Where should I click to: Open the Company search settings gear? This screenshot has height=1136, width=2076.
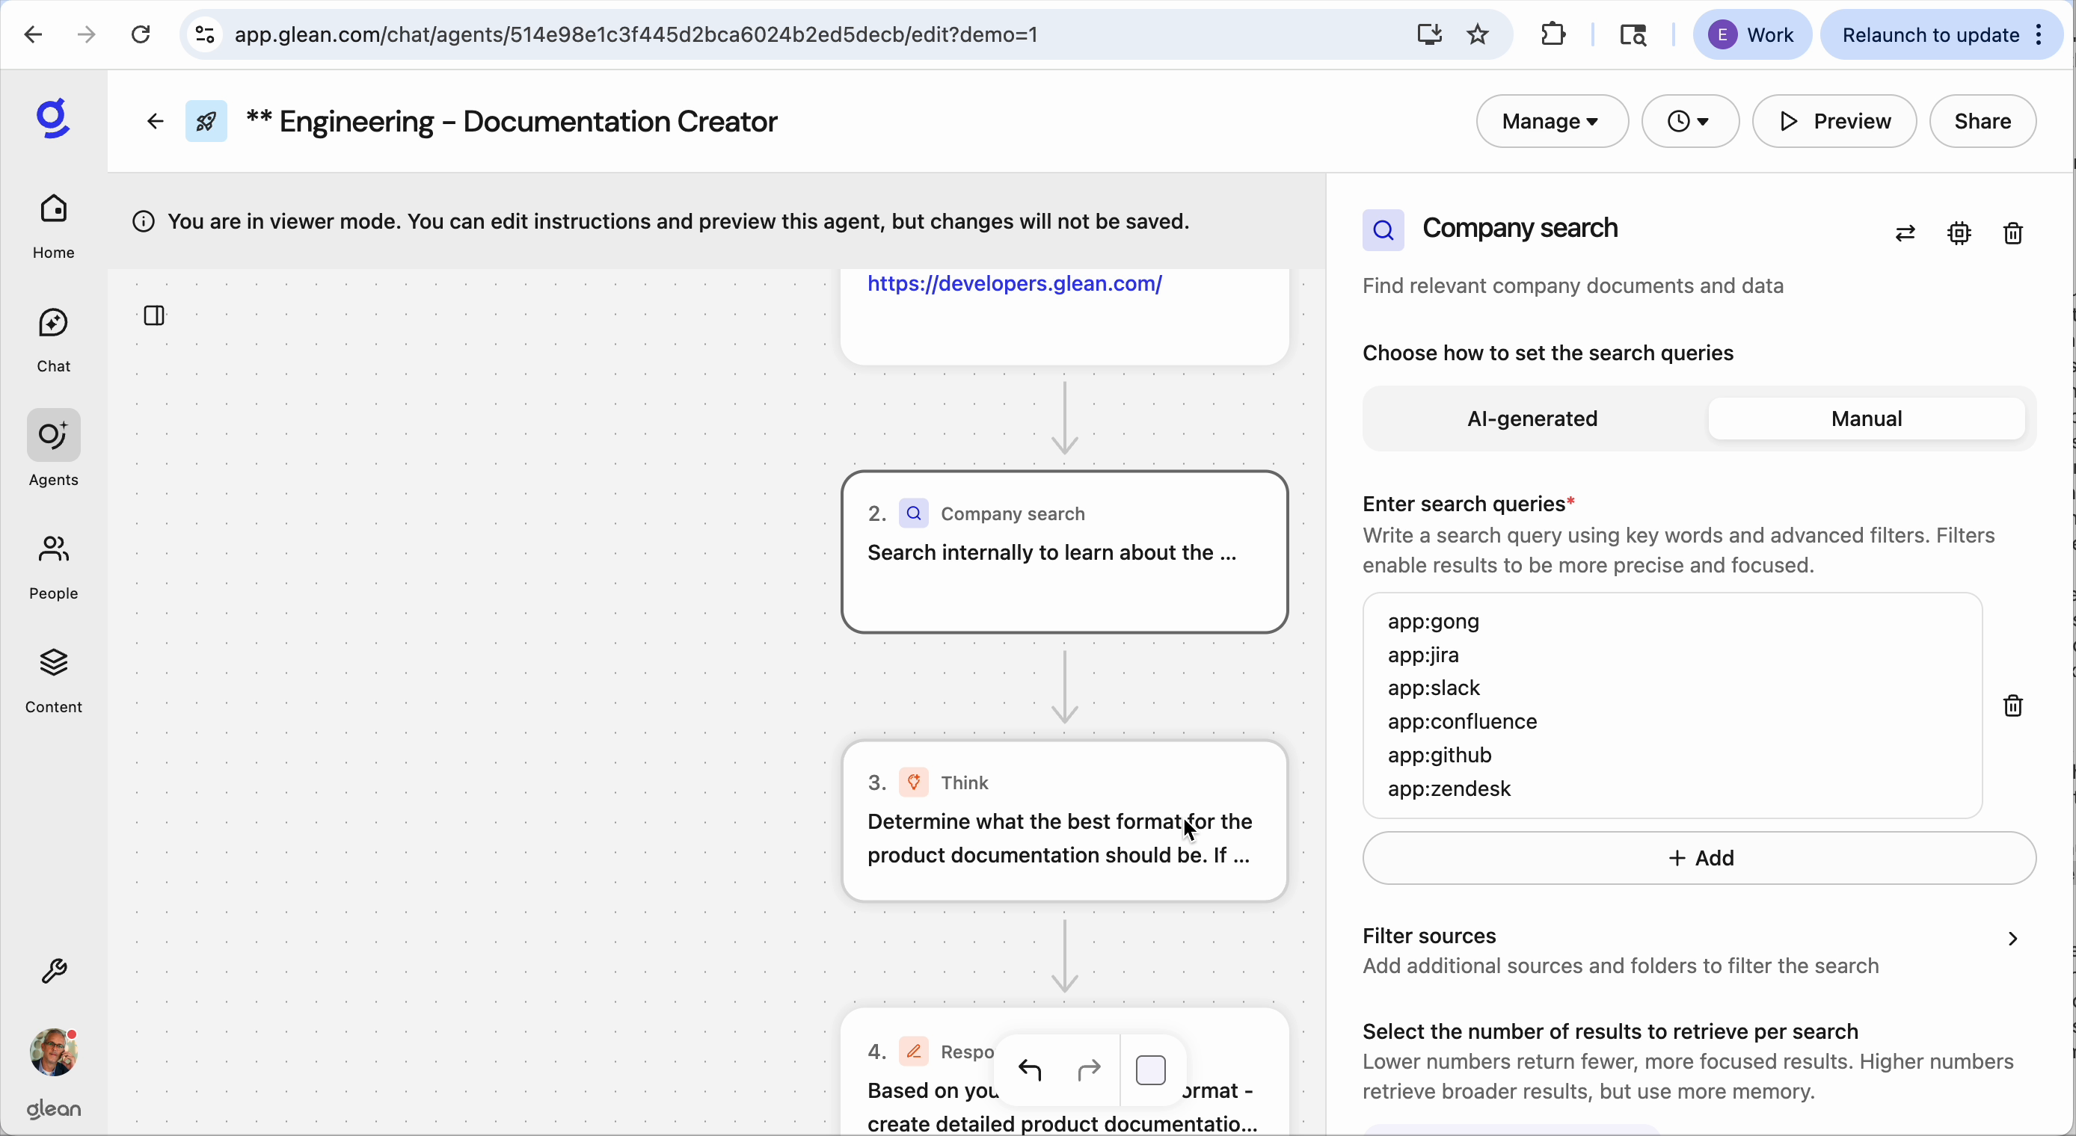tap(1960, 233)
